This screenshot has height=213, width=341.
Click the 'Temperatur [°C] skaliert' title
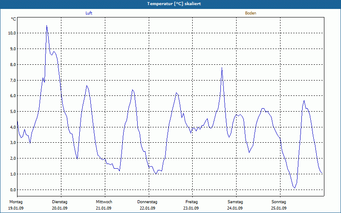coord(174,4)
